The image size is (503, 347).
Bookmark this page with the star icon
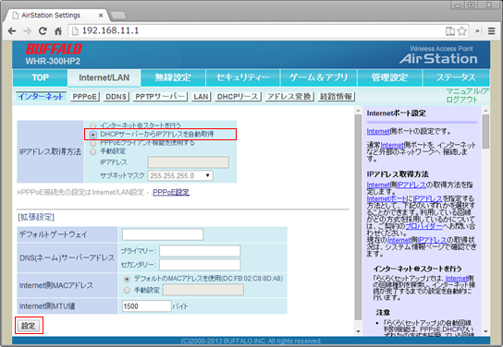pos(461,31)
